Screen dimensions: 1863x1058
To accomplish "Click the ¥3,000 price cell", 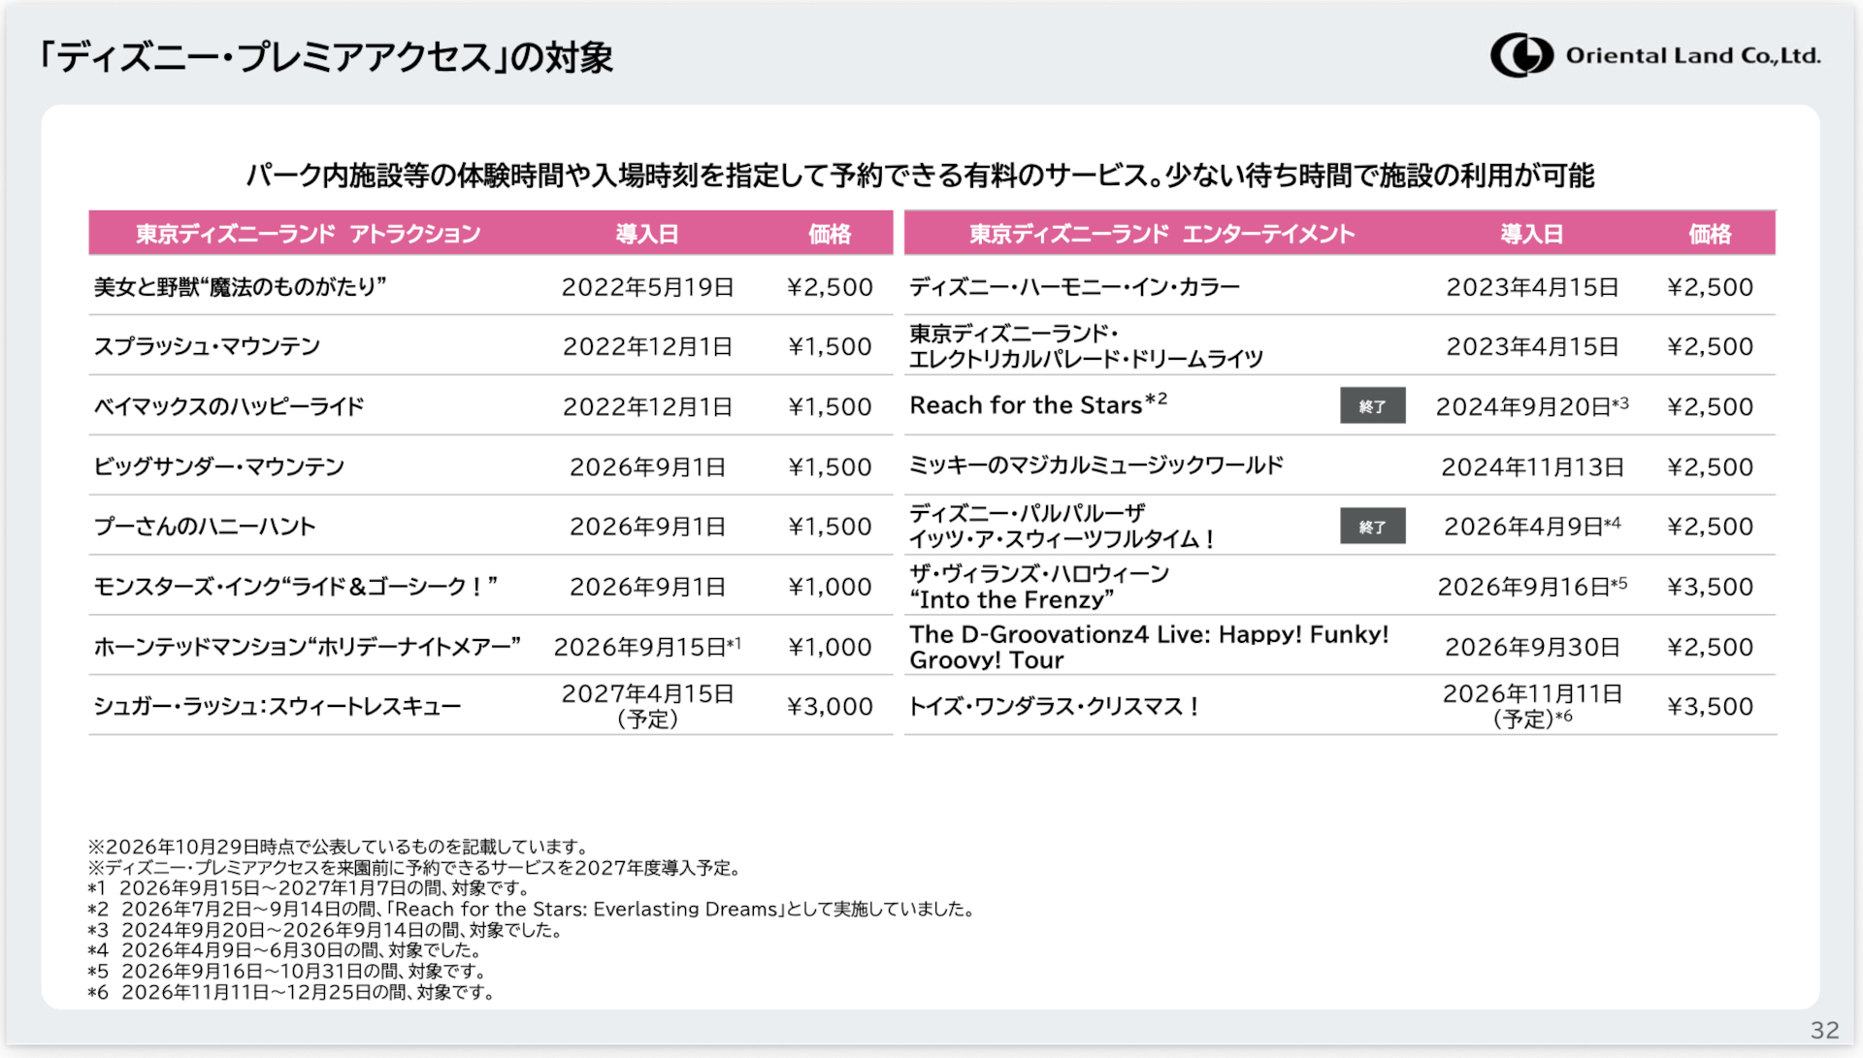I will click(830, 707).
